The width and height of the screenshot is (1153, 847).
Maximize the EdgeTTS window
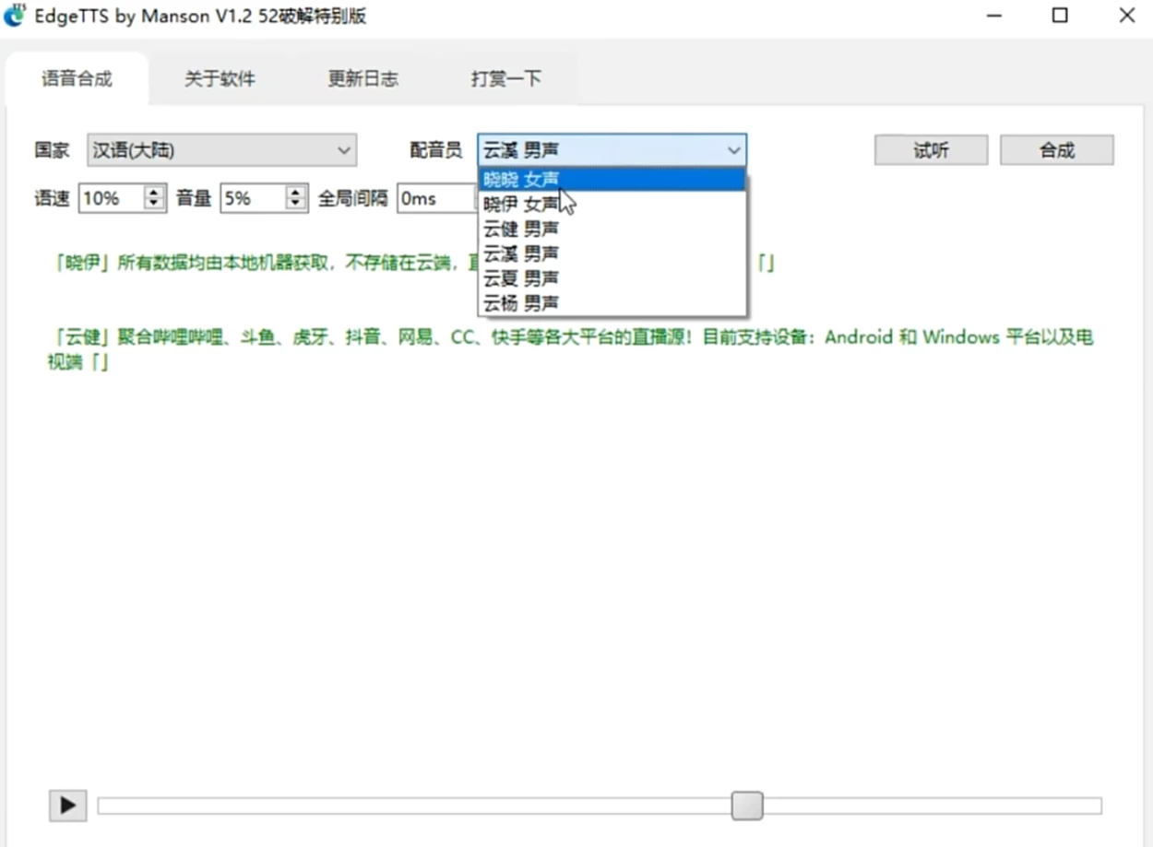click(1060, 16)
